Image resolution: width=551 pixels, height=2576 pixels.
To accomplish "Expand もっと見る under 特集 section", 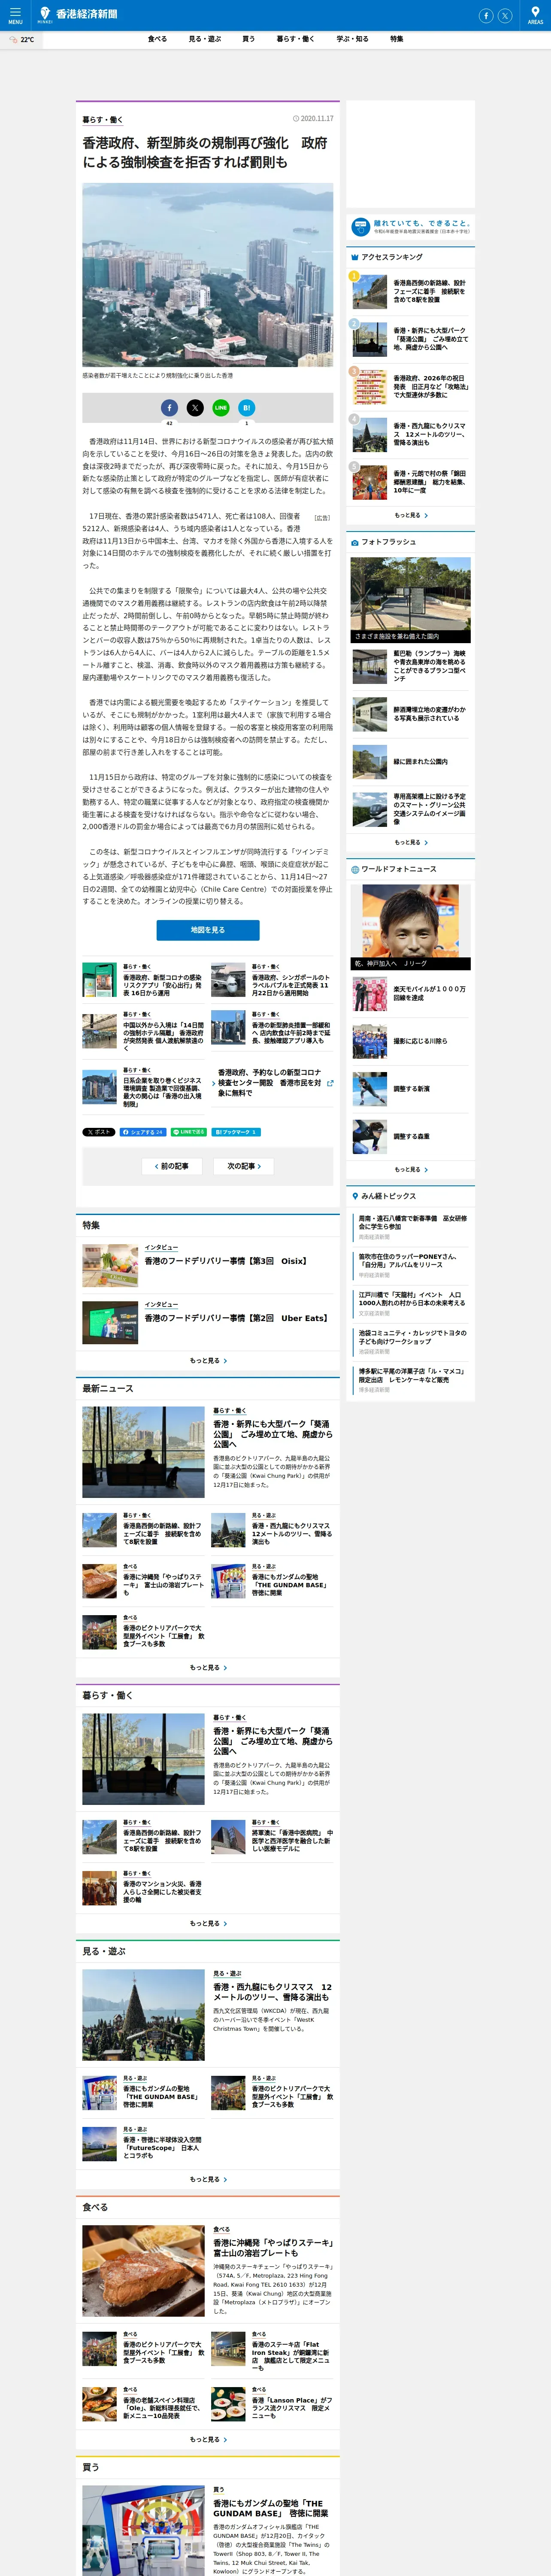I will point(208,1360).
